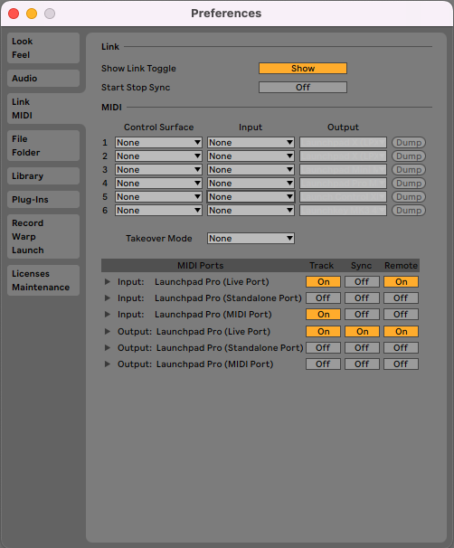The width and height of the screenshot is (454, 548).
Task: Toggle Track for Input MIDI Port
Action: click(323, 314)
